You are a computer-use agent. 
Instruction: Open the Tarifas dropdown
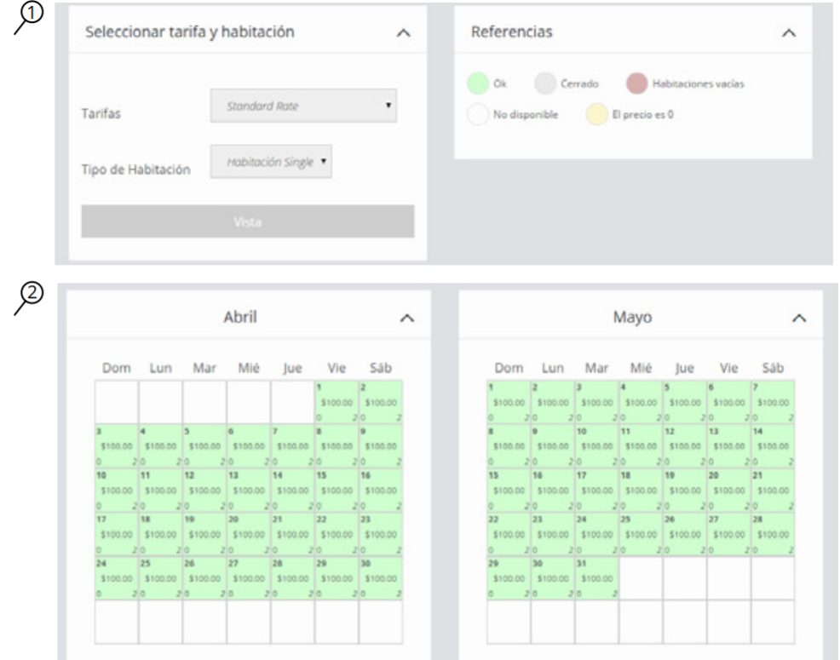tap(303, 106)
